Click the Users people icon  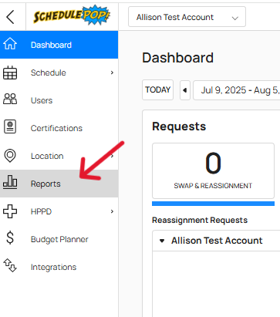(10, 99)
